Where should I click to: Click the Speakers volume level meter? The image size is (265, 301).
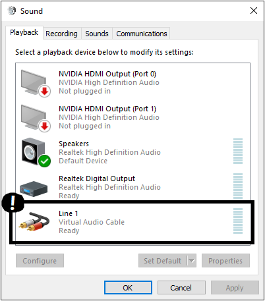(x=238, y=151)
